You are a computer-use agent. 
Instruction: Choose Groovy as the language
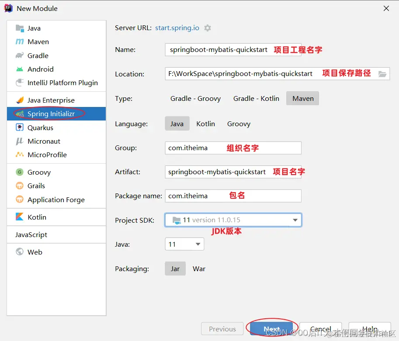click(239, 124)
